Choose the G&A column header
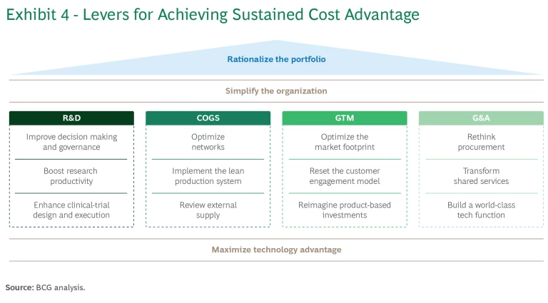 pyautogui.click(x=481, y=118)
